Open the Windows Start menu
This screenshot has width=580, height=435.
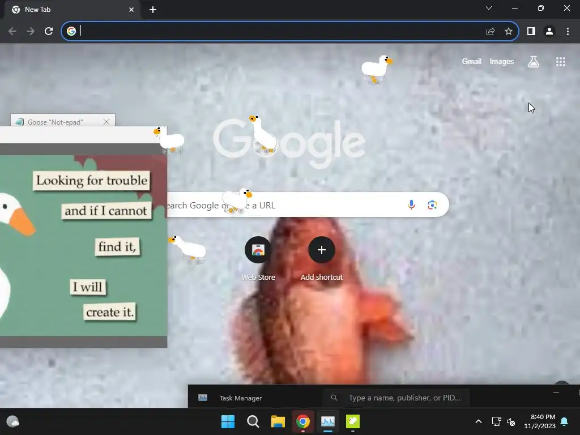228,421
